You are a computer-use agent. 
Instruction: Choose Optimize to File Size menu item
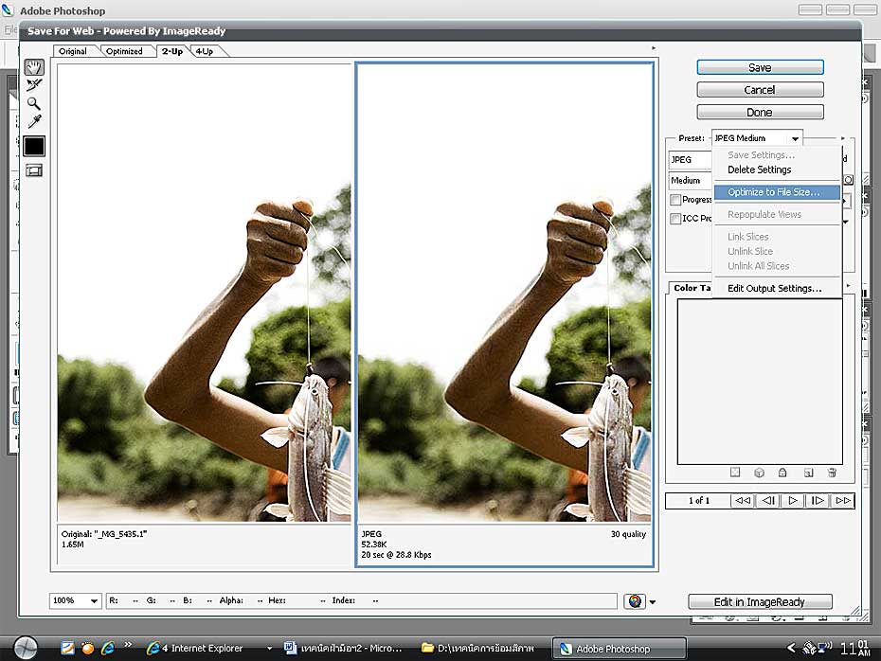pos(777,192)
